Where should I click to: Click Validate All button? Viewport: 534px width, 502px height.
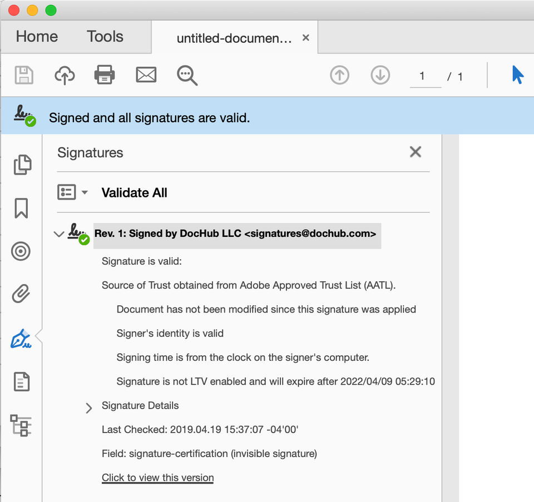134,193
